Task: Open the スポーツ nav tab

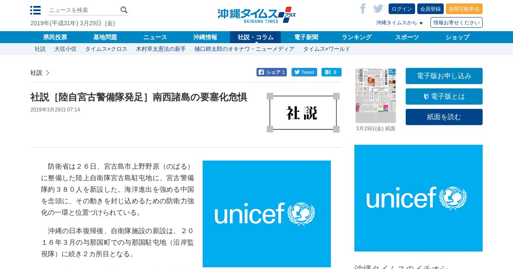Action: [407, 37]
